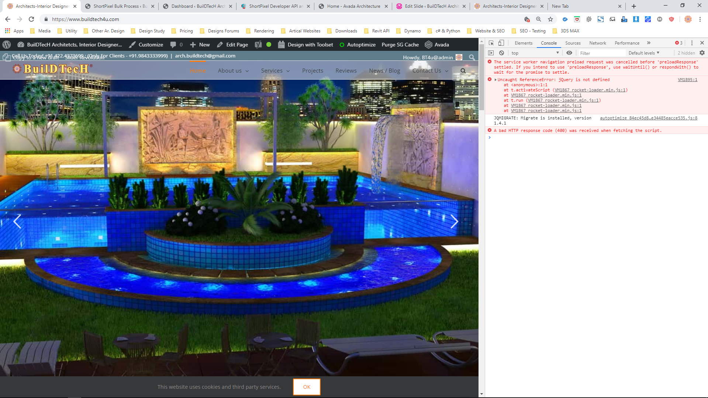Open the Website & SEO bookmarks folder
Viewport: 708px width, 398px height.
(486, 31)
